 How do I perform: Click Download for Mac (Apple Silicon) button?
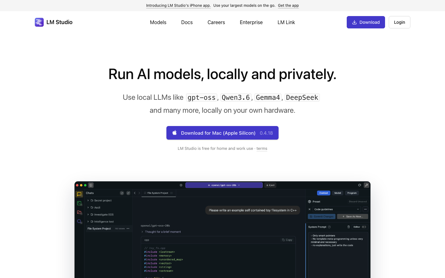[222, 133]
